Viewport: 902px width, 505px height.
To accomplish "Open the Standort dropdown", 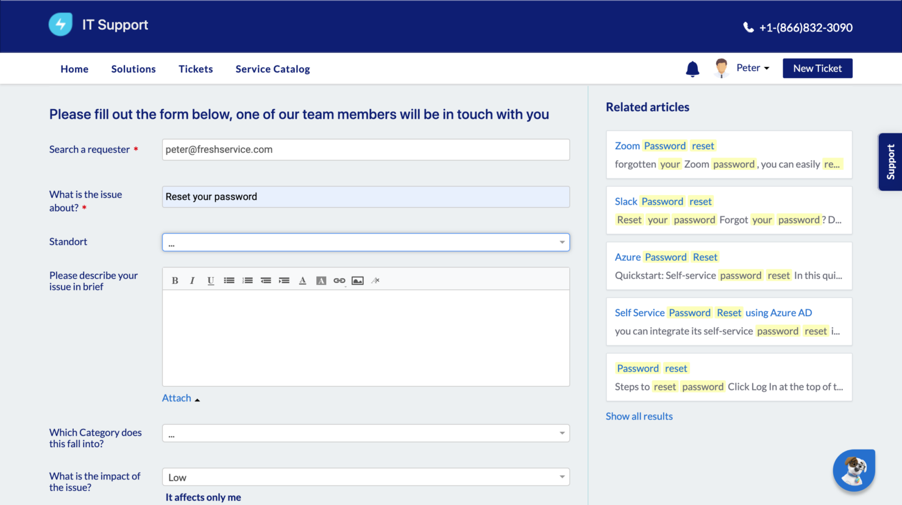I will (366, 242).
